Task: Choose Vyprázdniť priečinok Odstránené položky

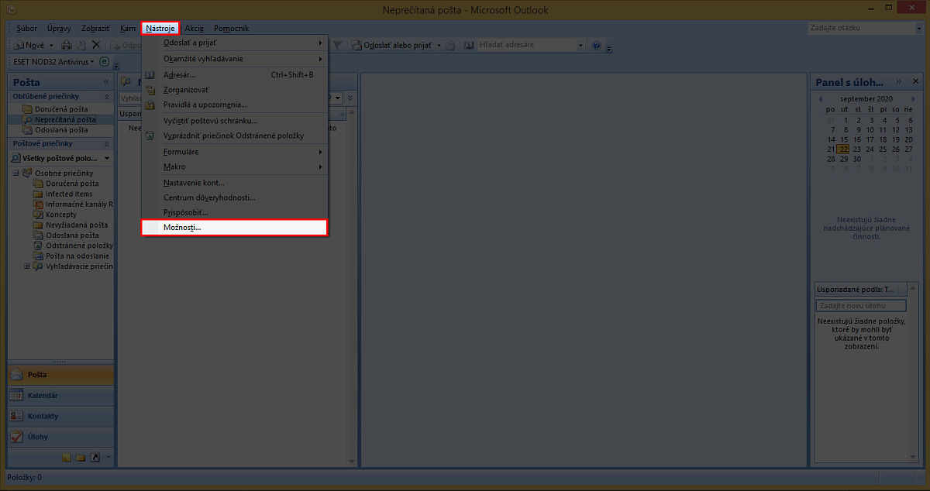Action: pyautogui.click(x=234, y=136)
